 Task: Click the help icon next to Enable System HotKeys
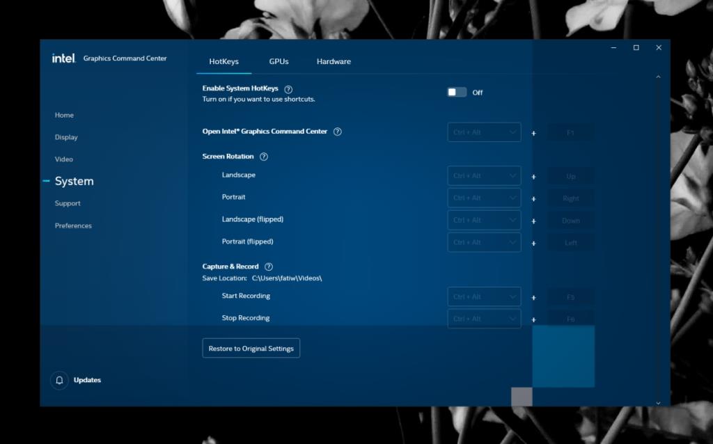point(288,88)
